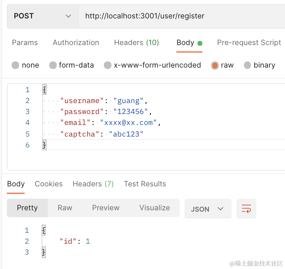Click the request URL input field
The height and width of the screenshot is (269, 285).
coord(181,16)
